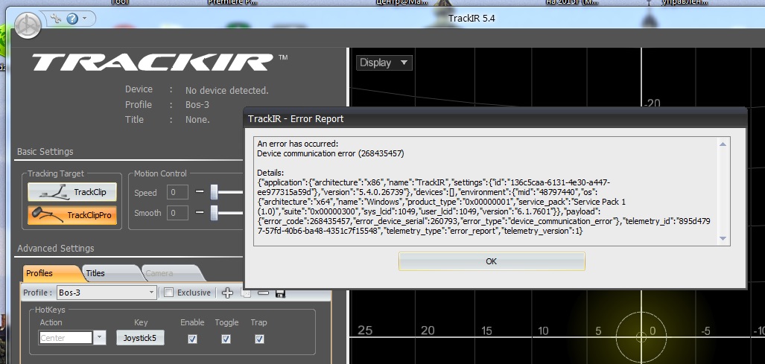The image size is (765, 364).
Task: Open the Action Center dropdown arrow
Action: coord(100,338)
